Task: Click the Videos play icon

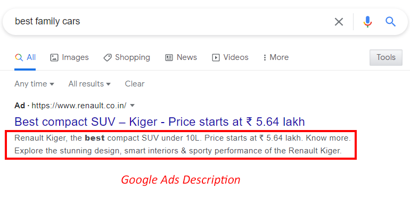Action: [x=216, y=57]
